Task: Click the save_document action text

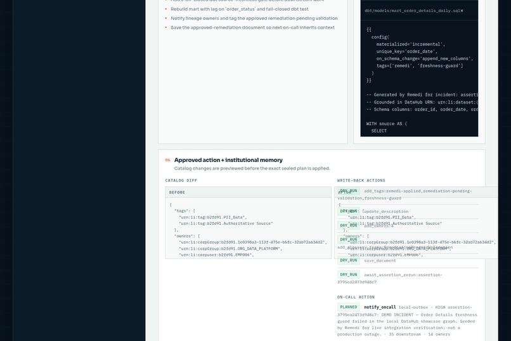Action: point(380,260)
